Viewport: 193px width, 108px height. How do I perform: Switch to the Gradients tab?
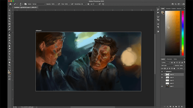(173, 8)
